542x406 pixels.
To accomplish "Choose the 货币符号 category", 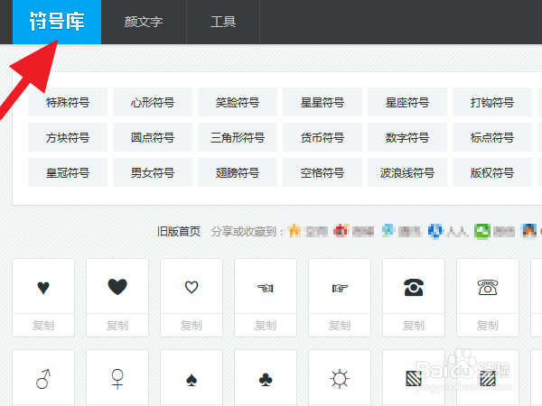I will 322,137.
